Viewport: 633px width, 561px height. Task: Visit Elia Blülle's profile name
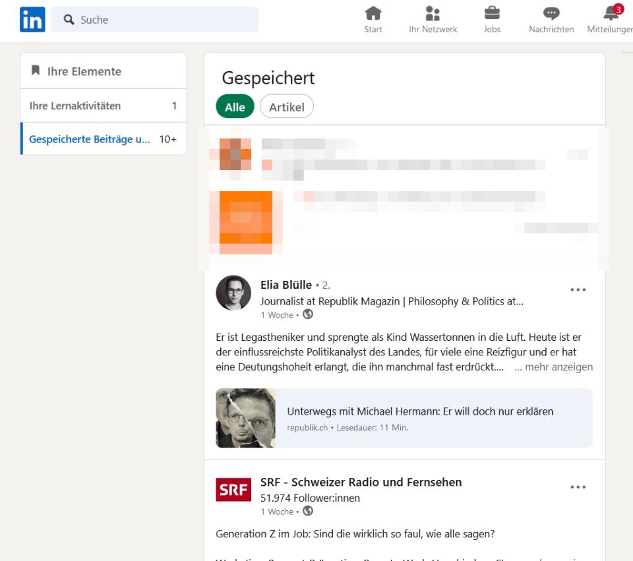(286, 285)
